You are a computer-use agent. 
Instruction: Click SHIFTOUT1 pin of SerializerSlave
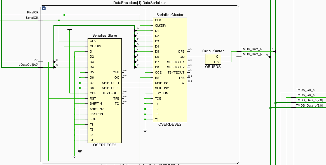111,83
